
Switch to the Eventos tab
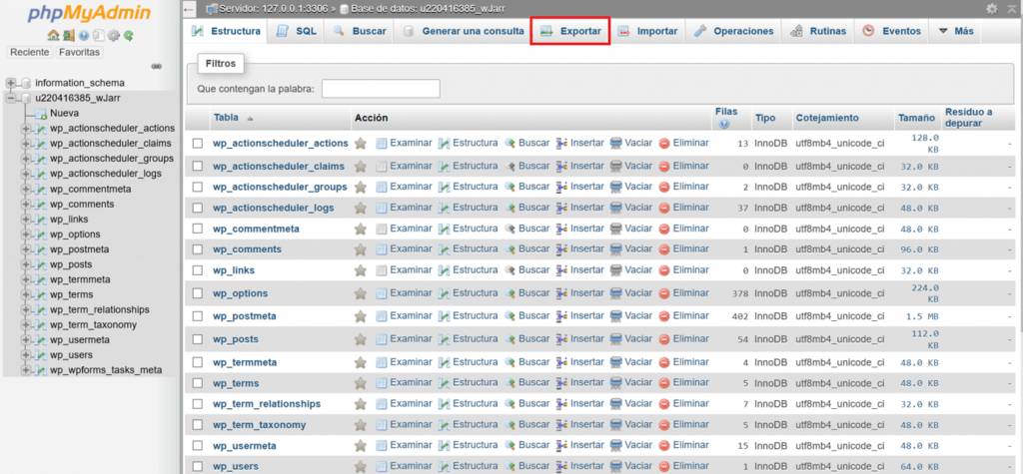[891, 31]
